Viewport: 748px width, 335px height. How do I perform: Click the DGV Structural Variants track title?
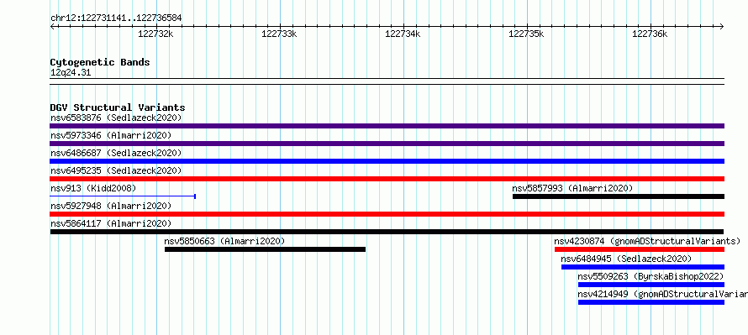pyautogui.click(x=118, y=107)
